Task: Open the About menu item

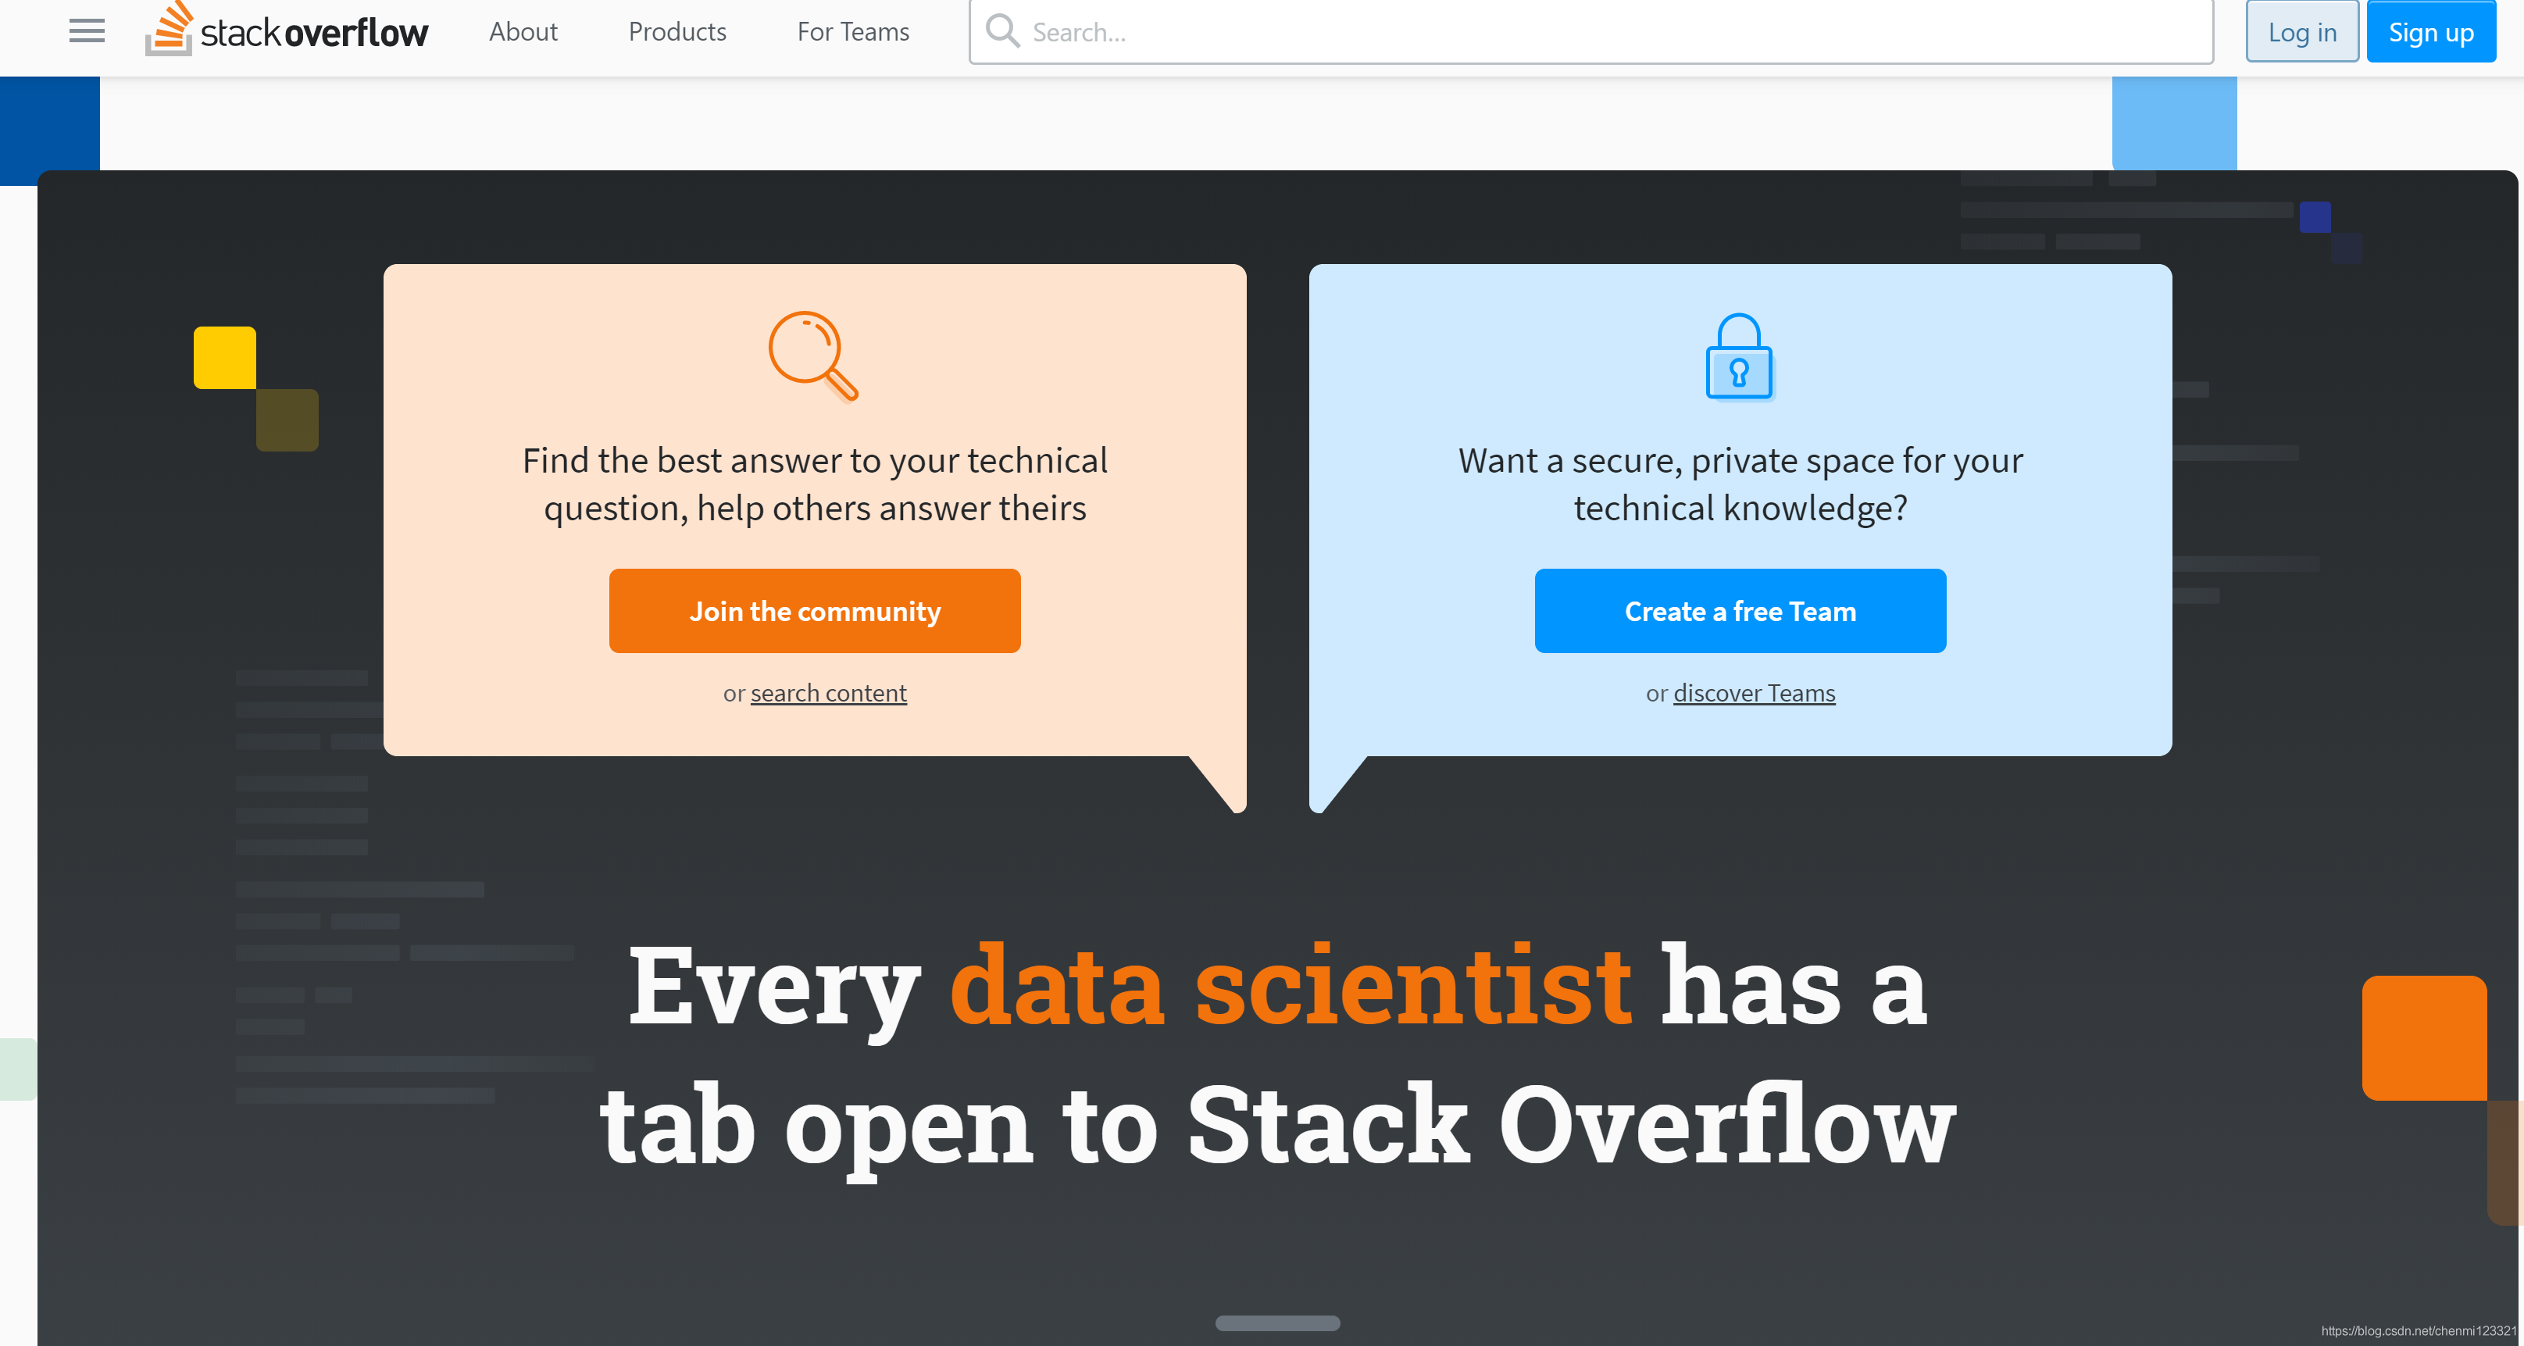Action: coord(523,31)
